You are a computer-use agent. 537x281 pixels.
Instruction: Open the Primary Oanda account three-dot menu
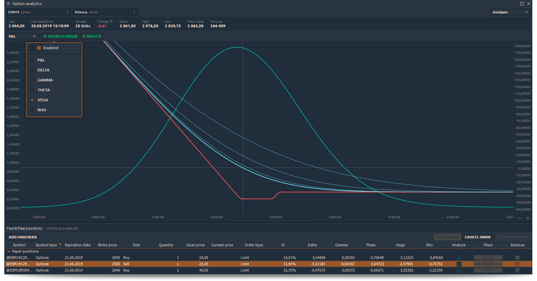tap(134, 12)
